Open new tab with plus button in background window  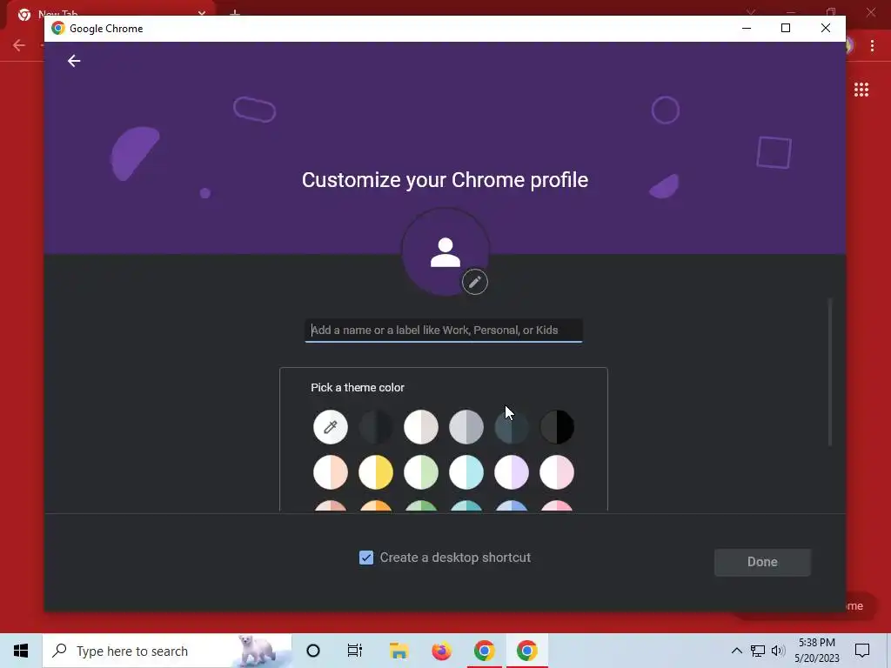[x=235, y=12]
